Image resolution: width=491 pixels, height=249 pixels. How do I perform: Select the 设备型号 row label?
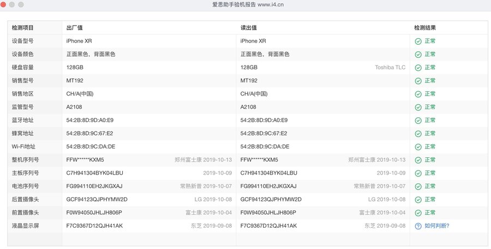(x=22, y=41)
